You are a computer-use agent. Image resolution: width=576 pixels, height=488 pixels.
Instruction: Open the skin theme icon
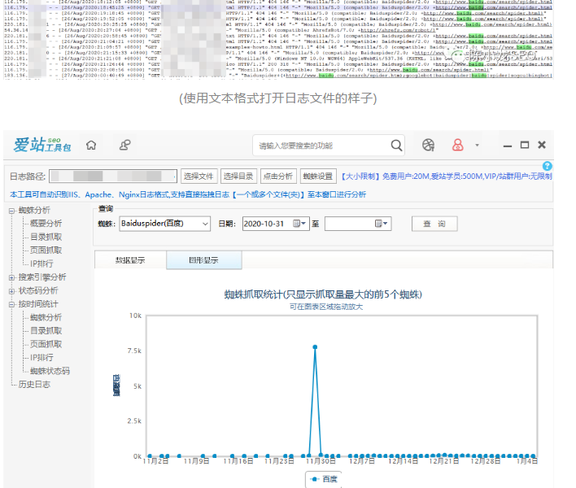428,145
